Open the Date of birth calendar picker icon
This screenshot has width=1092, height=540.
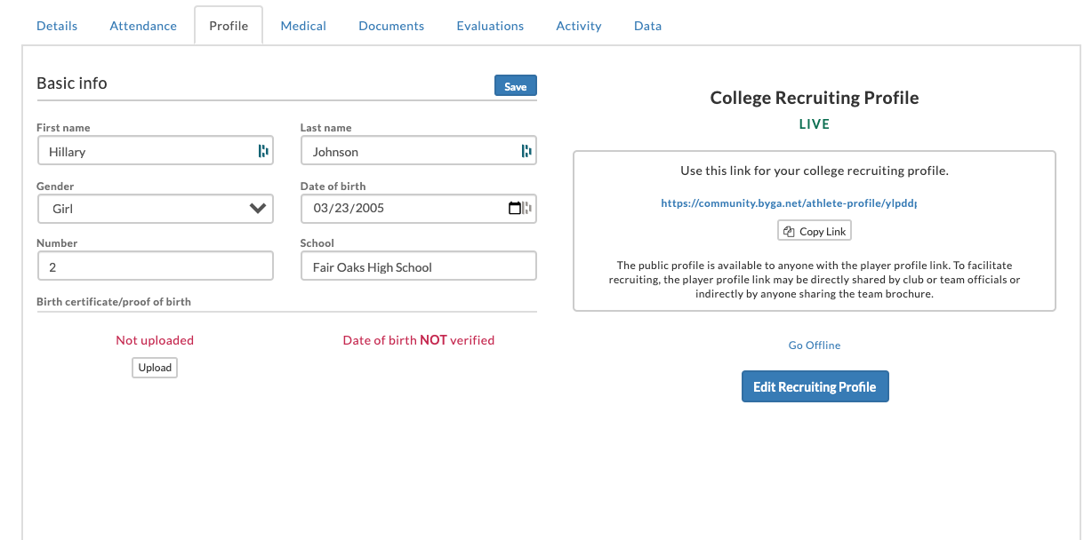click(x=514, y=209)
